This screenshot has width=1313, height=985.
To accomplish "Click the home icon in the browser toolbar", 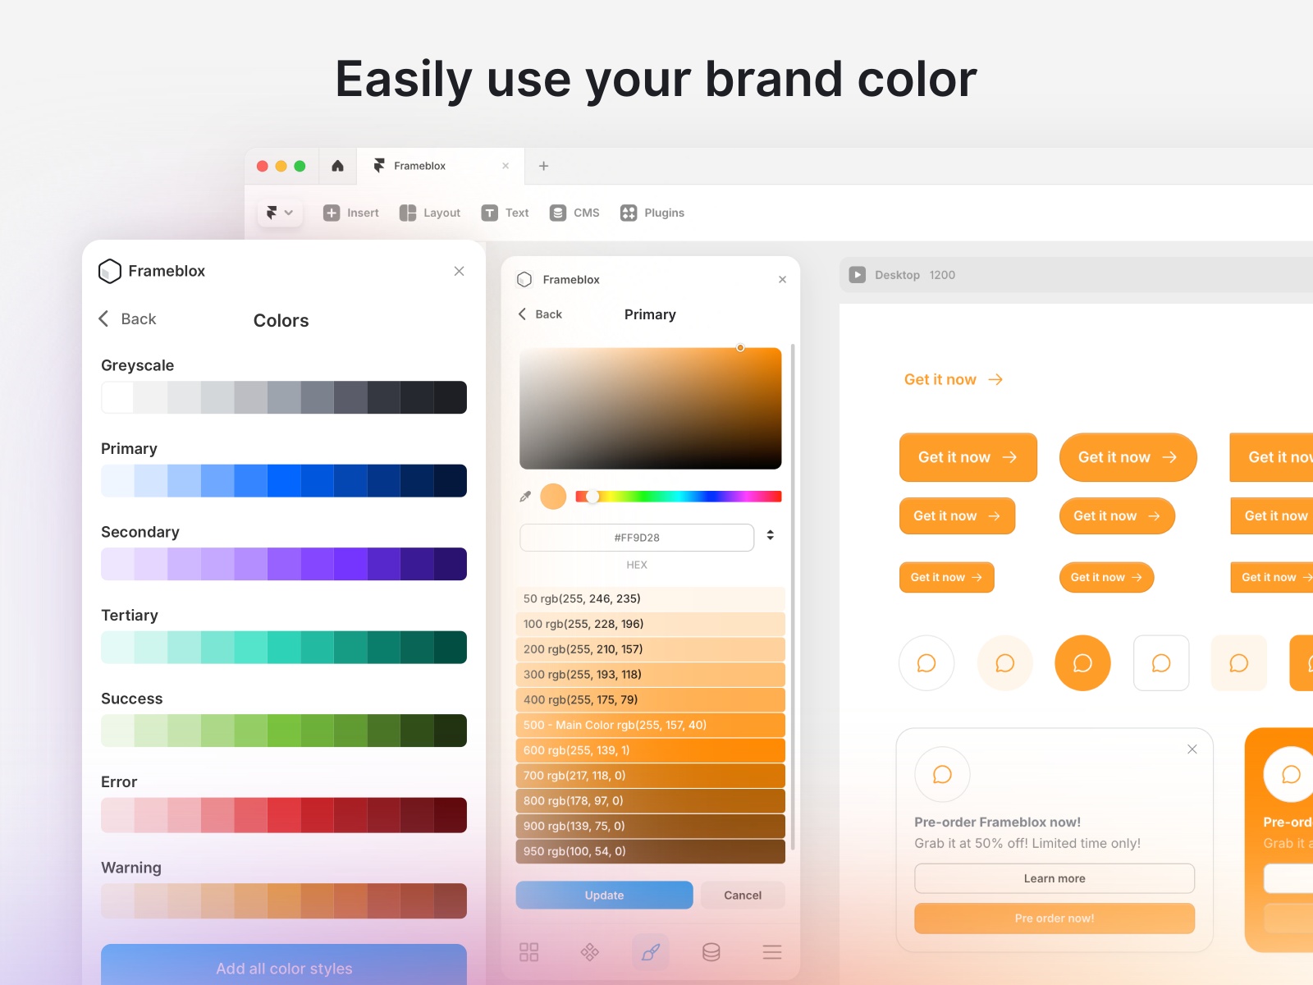I will pos(337,165).
